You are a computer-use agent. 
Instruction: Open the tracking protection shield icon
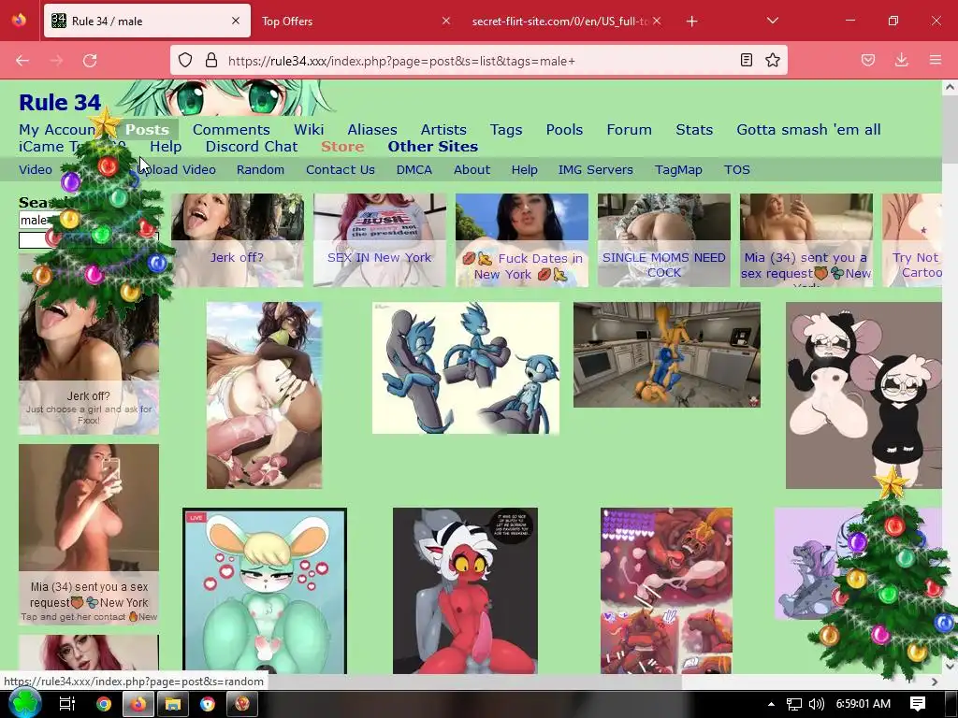tap(185, 61)
